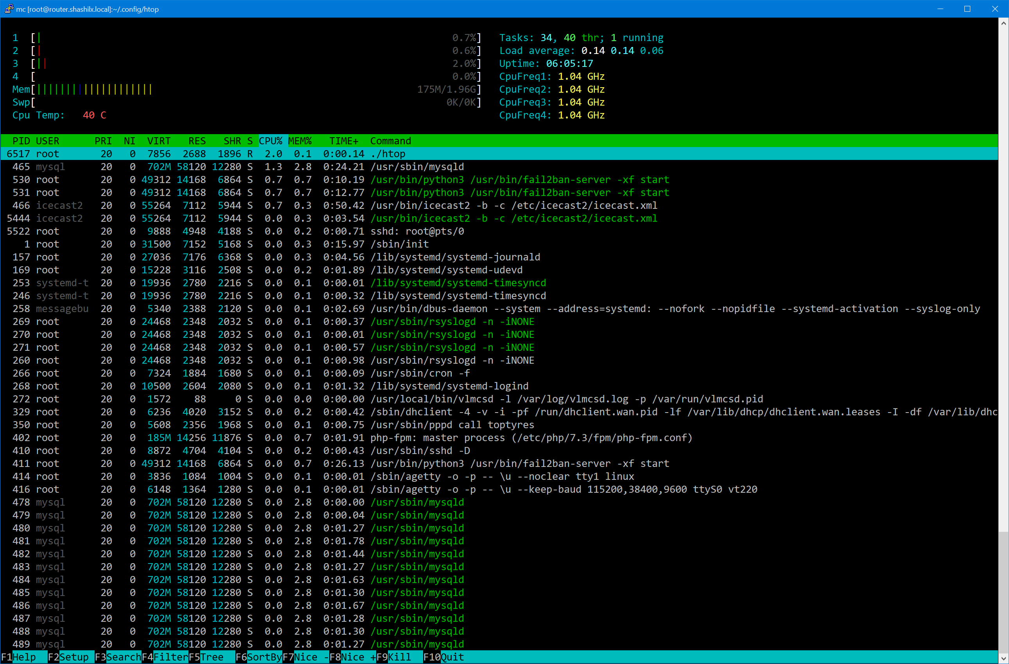Select the php-fpm master process row
1009x664 pixels.
[499, 438]
